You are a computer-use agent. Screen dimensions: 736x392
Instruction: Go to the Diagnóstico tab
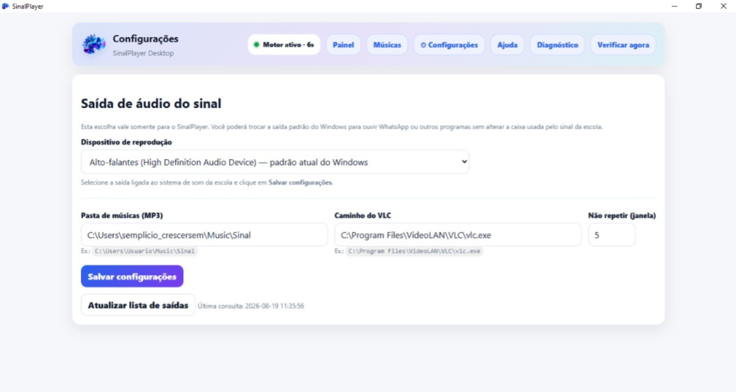558,45
